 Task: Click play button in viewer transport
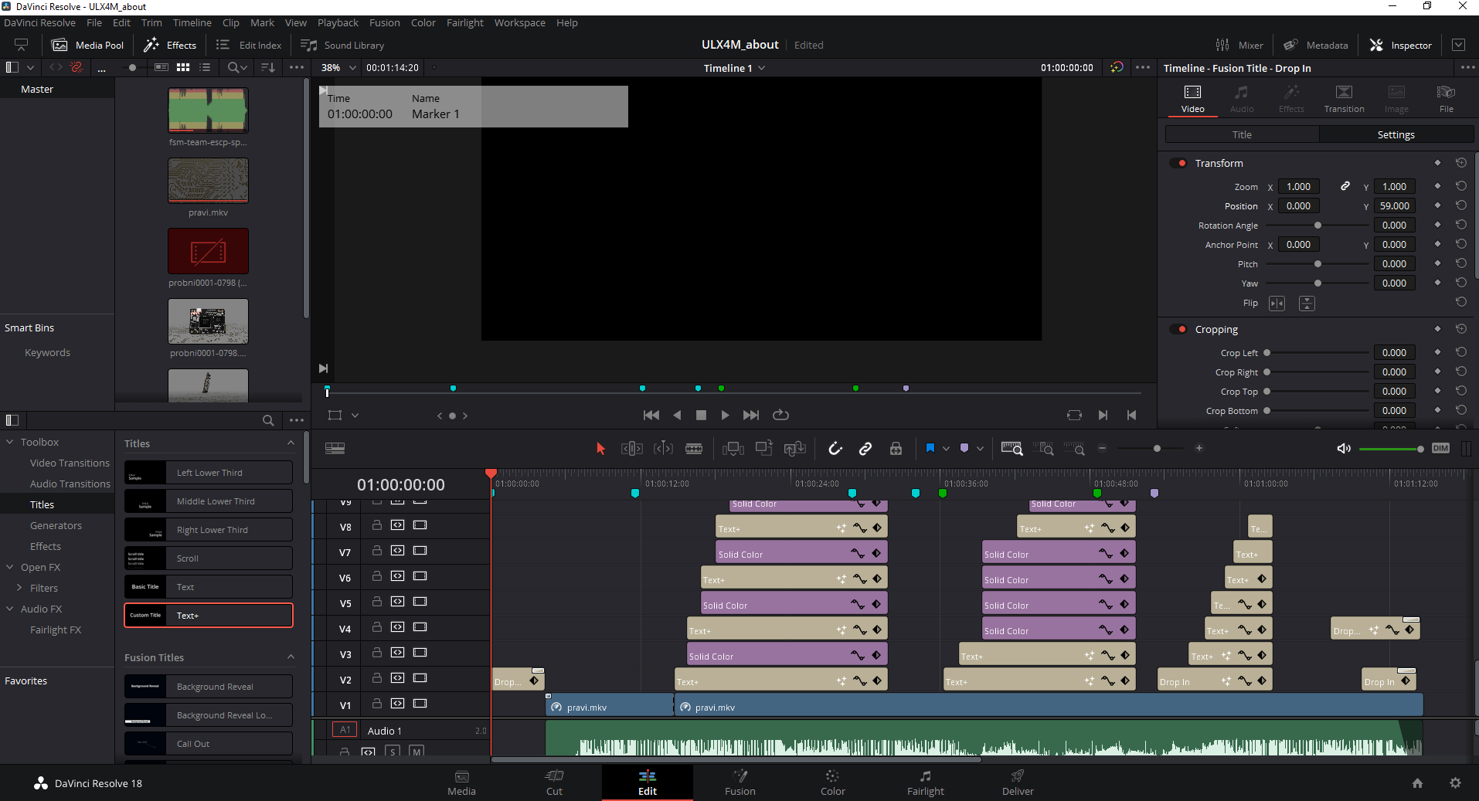(x=725, y=416)
